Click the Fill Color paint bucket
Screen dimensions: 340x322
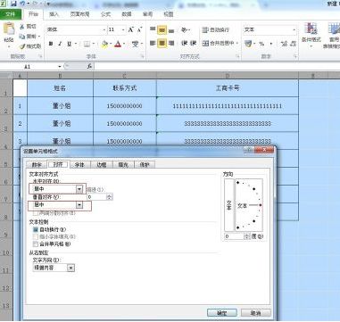pyautogui.click(x=104, y=44)
